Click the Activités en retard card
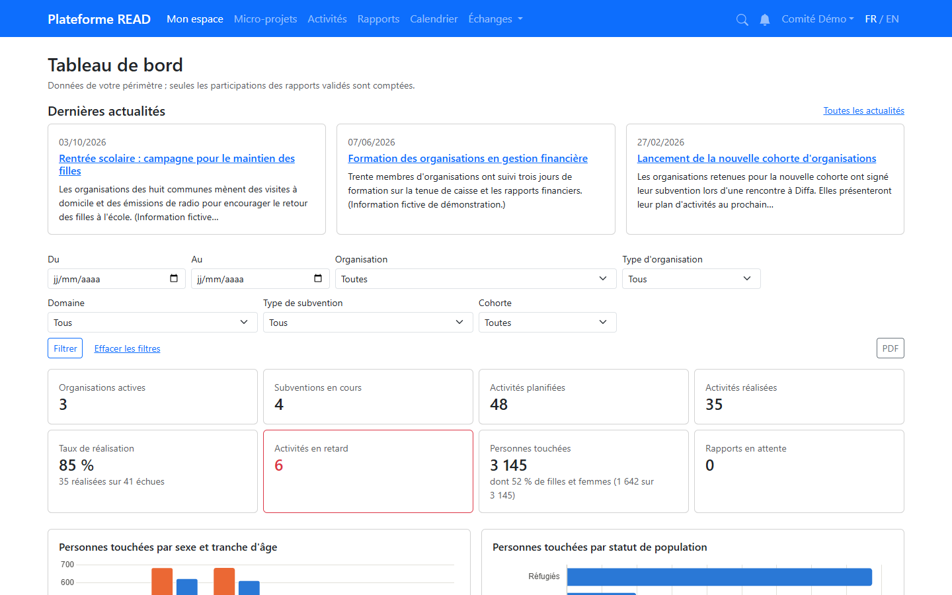The height and width of the screenshot is (595, 952). (x=368, y=471)
